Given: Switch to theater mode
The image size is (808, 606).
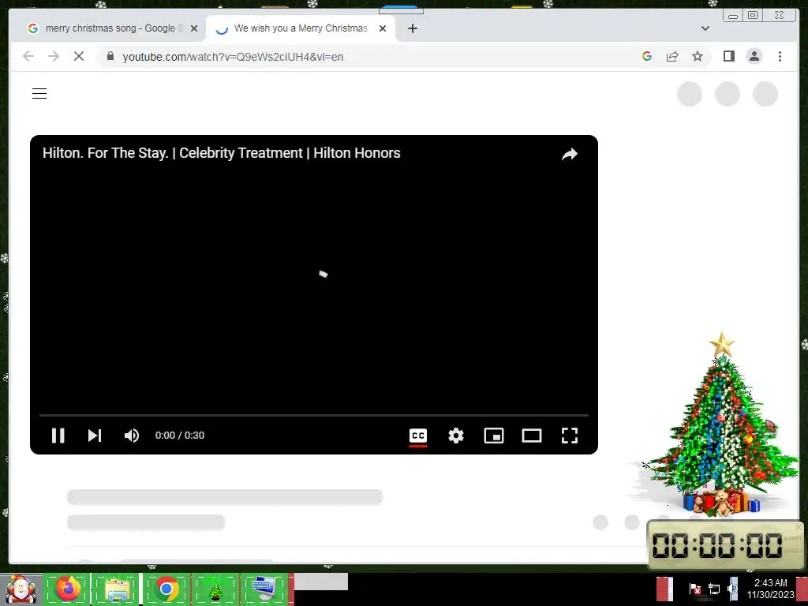Looking at the screenshot, I should [531, 436].
